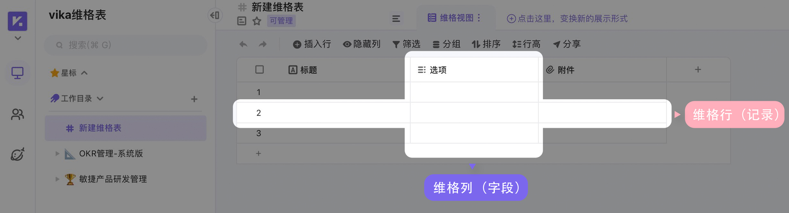Select row 1 number cell
The height and width of the screenshot is (213, 789).
coord(259,92)
